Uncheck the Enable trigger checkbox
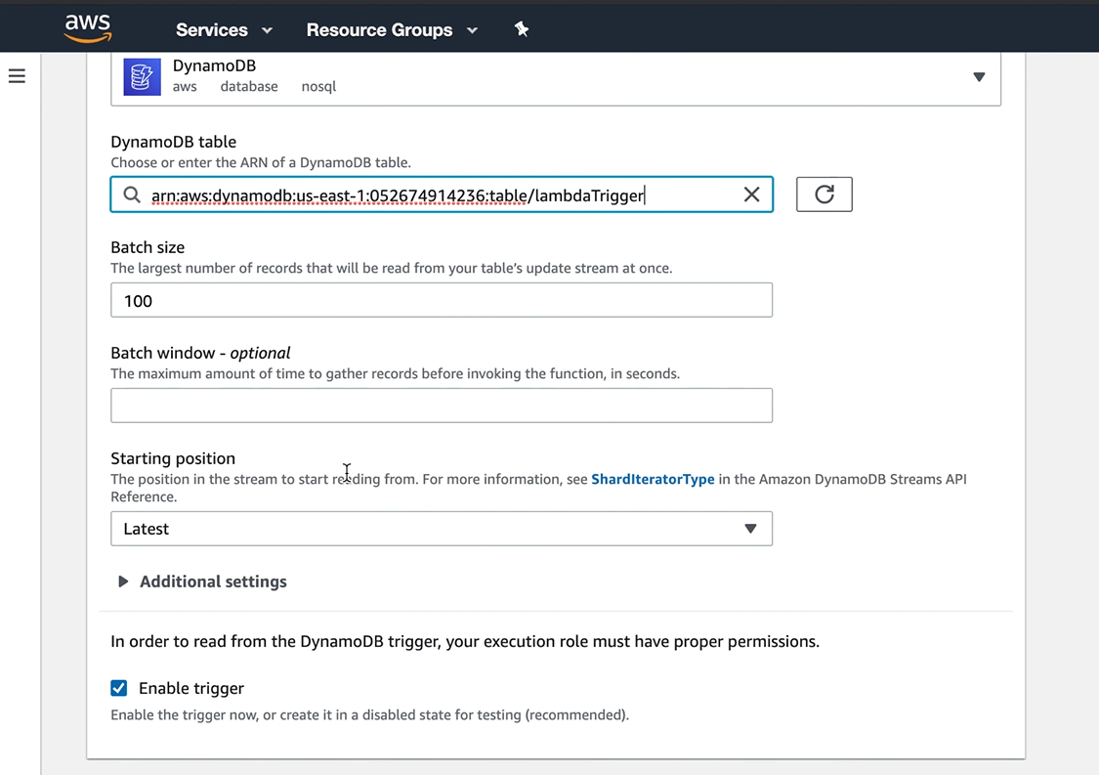This screenshot has width=1099, height=775. click(x=119, y=688)
